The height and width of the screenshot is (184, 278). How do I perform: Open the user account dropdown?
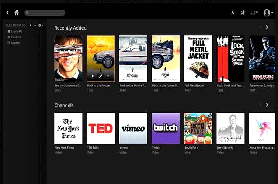point(268,13)
